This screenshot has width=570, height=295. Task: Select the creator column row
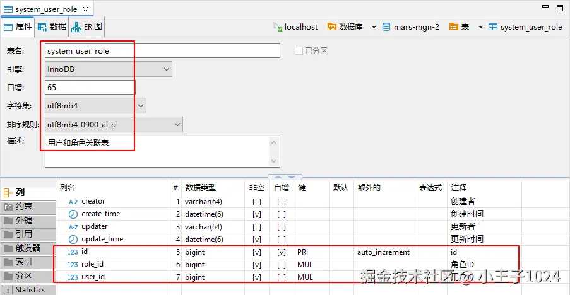pos(289,201)
